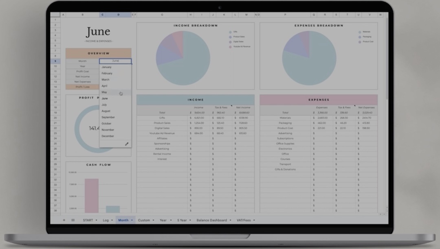Pick January from the month options
The image size is (440, 249).
pos(106,67)
